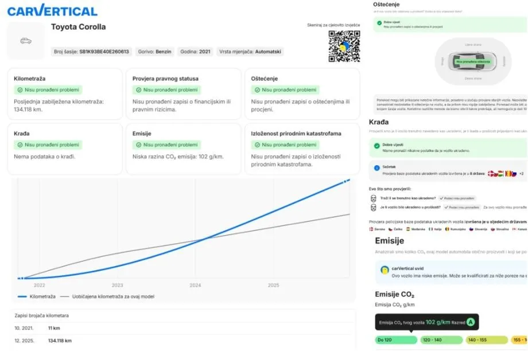This screenshot has height=351, width=528.
Task: Click 'Nisu pronađena oštećenja' label on car diagram
Action: tap(473, 62)
